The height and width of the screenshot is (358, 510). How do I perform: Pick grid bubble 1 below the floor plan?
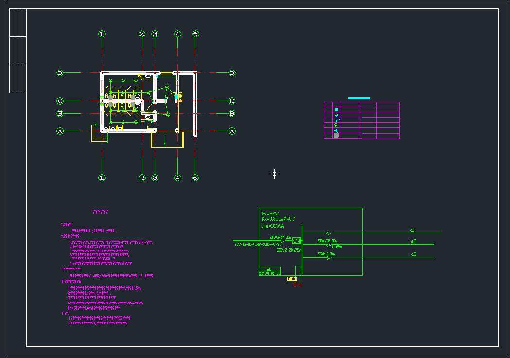(102, 178)
